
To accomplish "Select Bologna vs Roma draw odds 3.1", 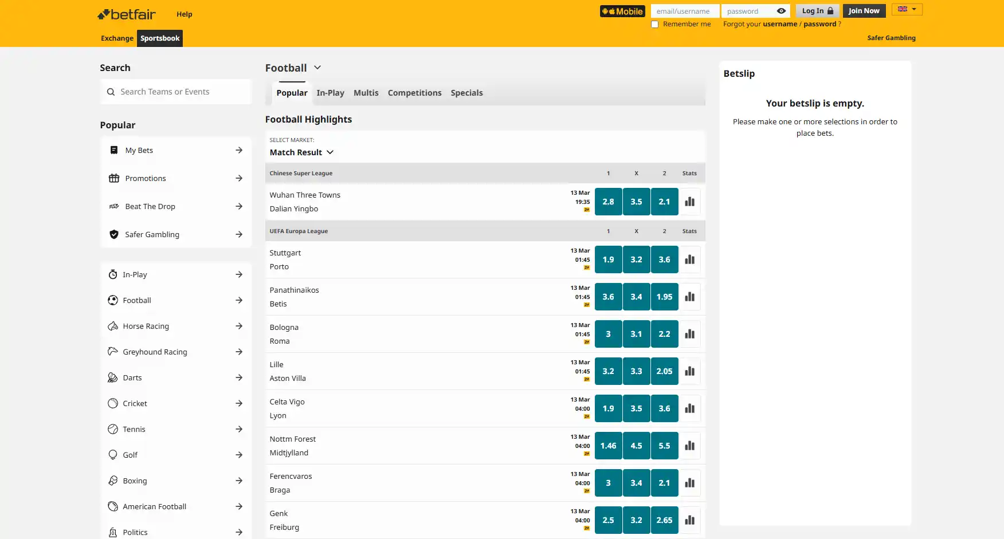I will 636,334.
